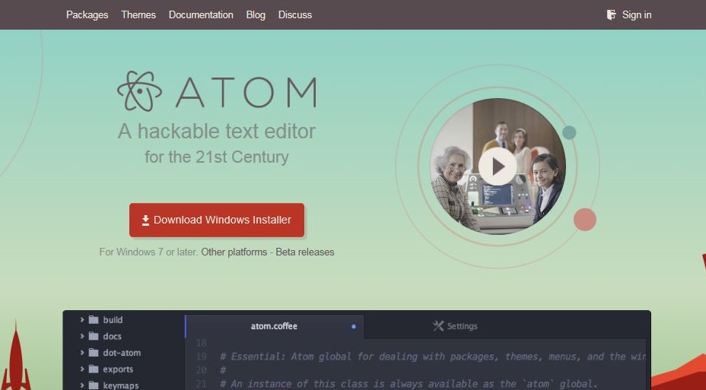The width and height of the screenshot is (706, 390).
Task: Expand the dot-atom folder chevron
Action: (x=82, y=353)
